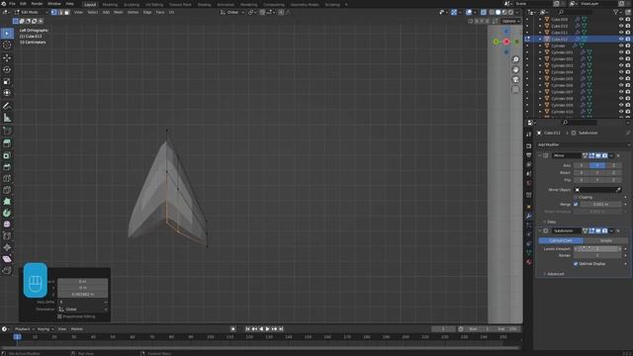The height and width of the screenshot is (356, 633).
Task: Collapse the Subdivision modifier panel
Action: [540, 230]
